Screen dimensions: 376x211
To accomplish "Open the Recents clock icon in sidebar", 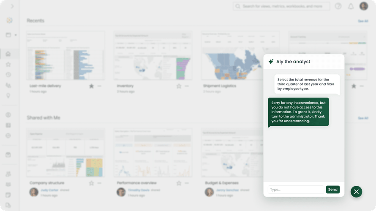I will (x=8, y=75).
